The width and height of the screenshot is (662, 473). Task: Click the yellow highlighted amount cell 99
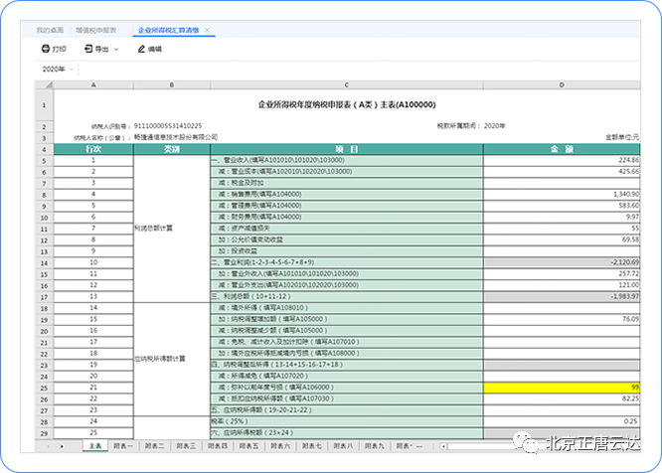pyautogui.click(x=562, y=388)
